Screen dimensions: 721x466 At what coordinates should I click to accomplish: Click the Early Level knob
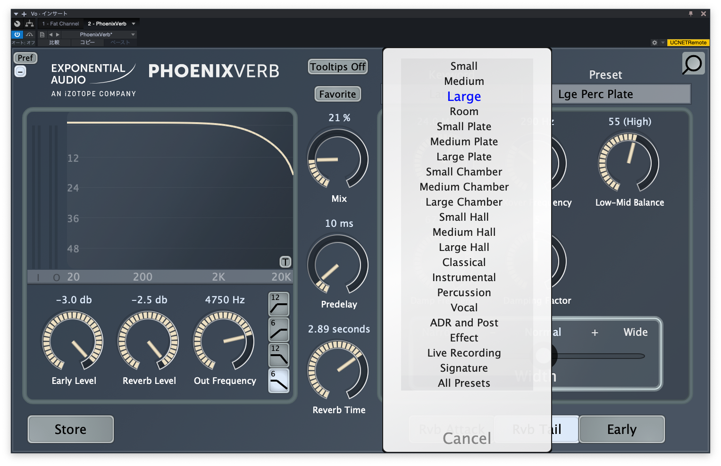point(73,341)
